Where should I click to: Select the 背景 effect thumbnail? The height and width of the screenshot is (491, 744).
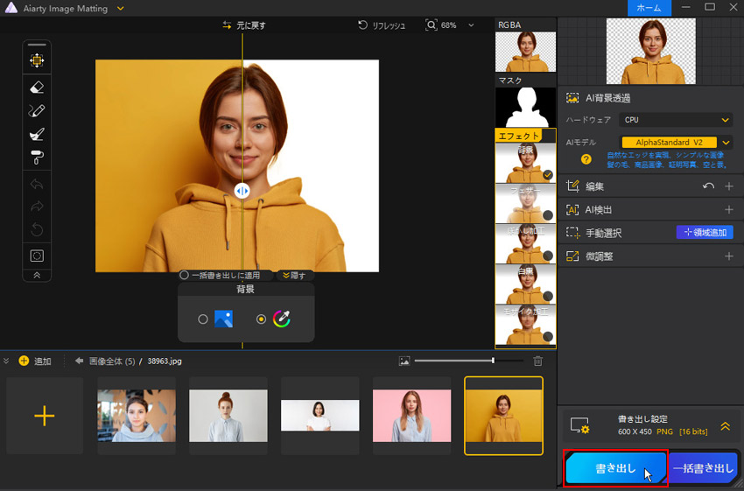pyautogui.click(x=525, y=163)
